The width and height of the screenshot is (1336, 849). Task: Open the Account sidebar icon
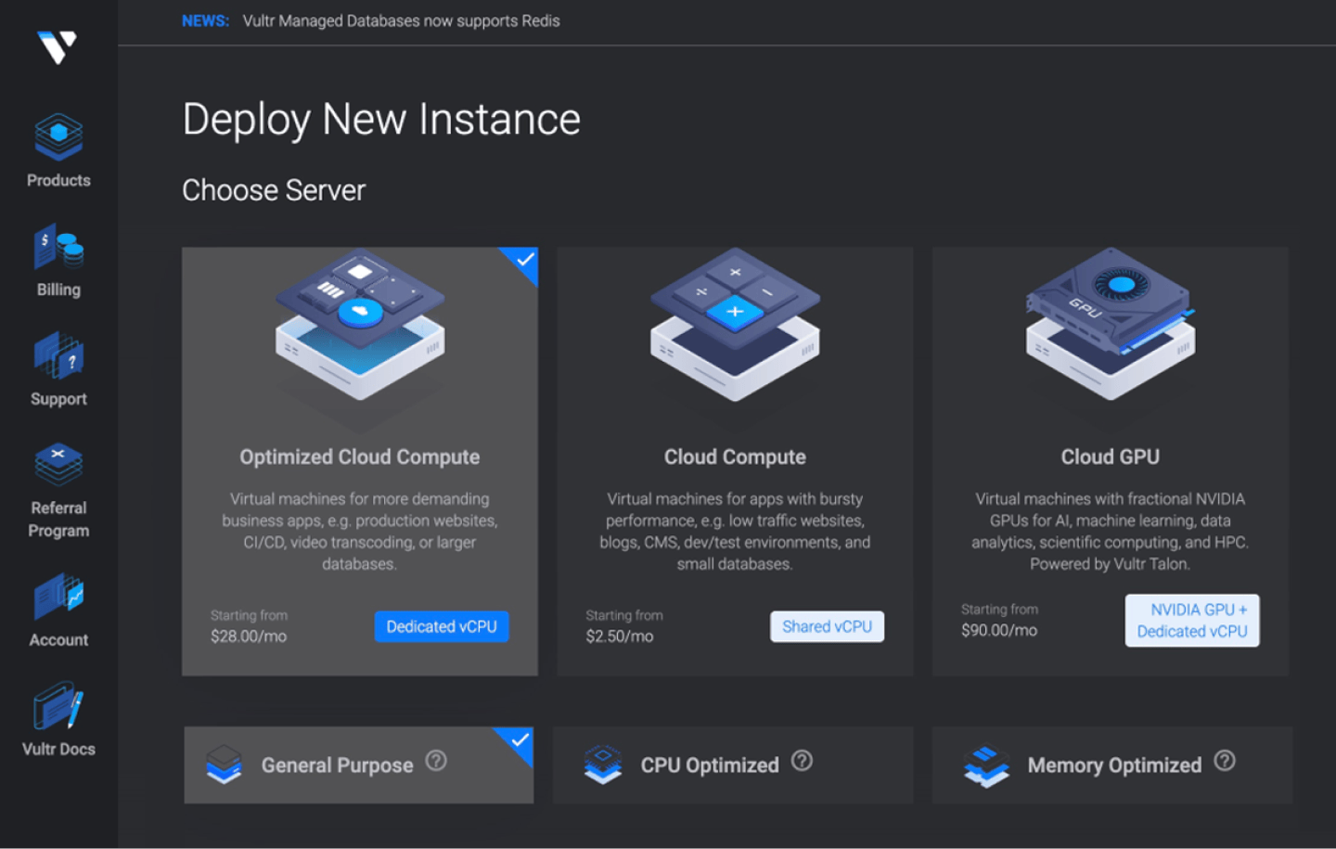(x=58, y=596)
